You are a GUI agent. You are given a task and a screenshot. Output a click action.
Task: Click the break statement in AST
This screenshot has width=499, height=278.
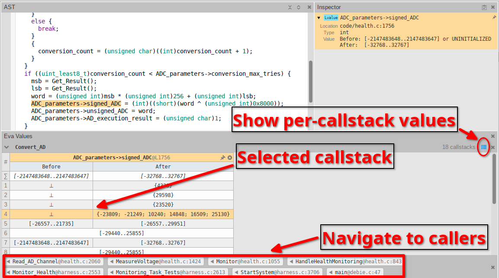click(x=48, y=29)
